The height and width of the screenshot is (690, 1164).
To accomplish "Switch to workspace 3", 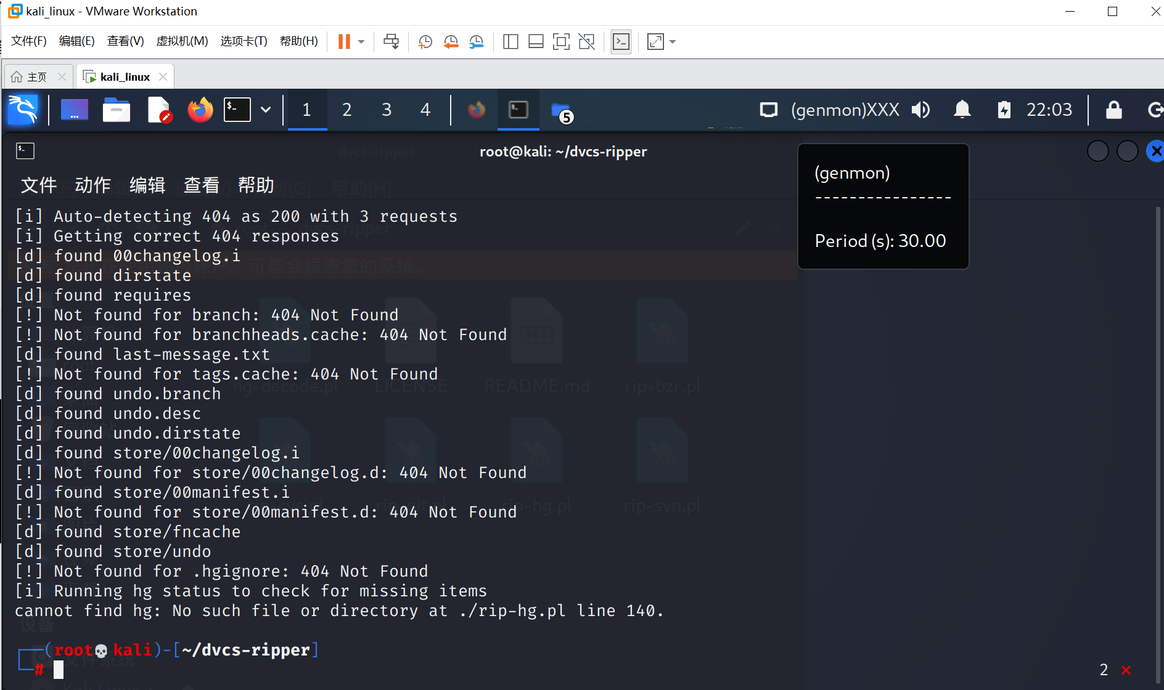I will 387,110.
